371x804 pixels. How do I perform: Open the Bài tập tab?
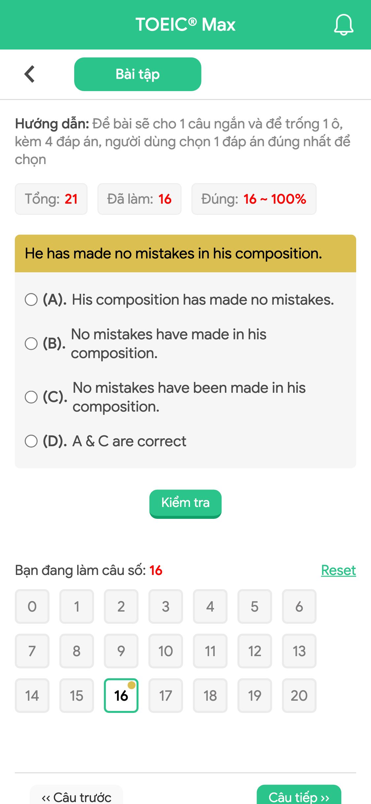[x=138, y=74]
